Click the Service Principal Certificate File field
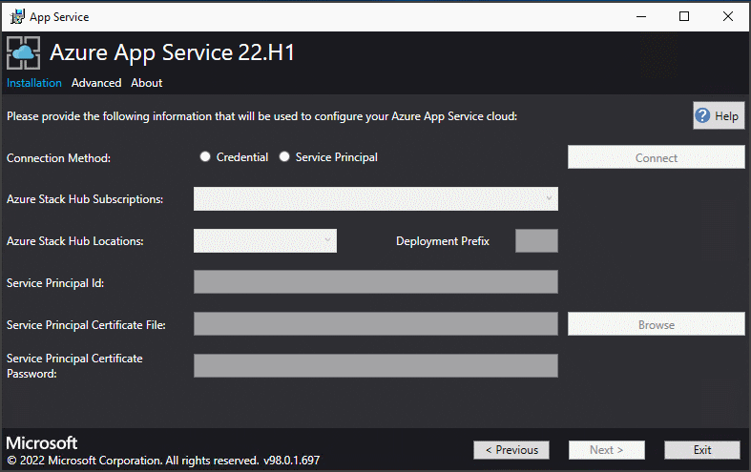 click(x=375, y=324)
